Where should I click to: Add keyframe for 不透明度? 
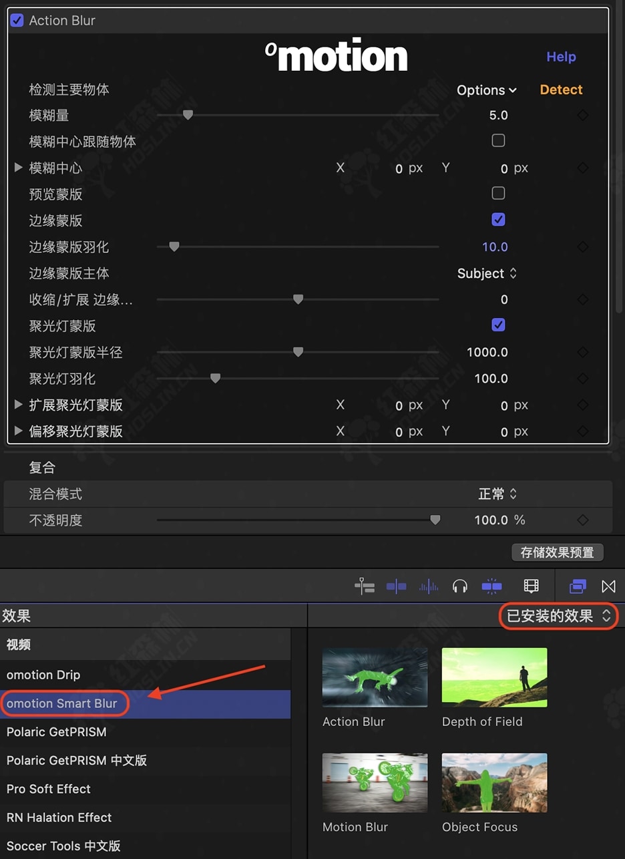[583, 520]
